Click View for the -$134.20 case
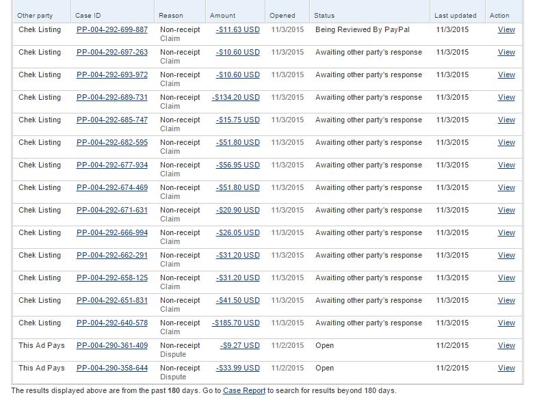The height and width of the screenshot is (404, 535). [x=506, y=97]
